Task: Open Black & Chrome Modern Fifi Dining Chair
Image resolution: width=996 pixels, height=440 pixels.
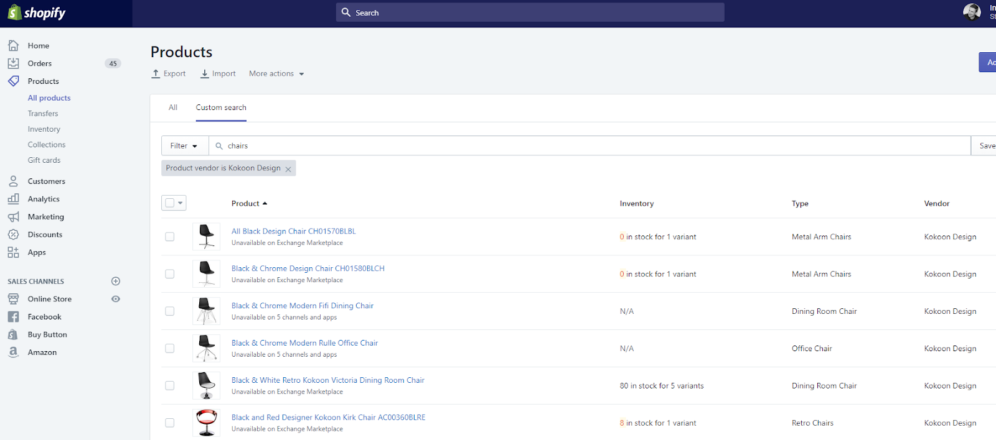Action: [303, 306]
